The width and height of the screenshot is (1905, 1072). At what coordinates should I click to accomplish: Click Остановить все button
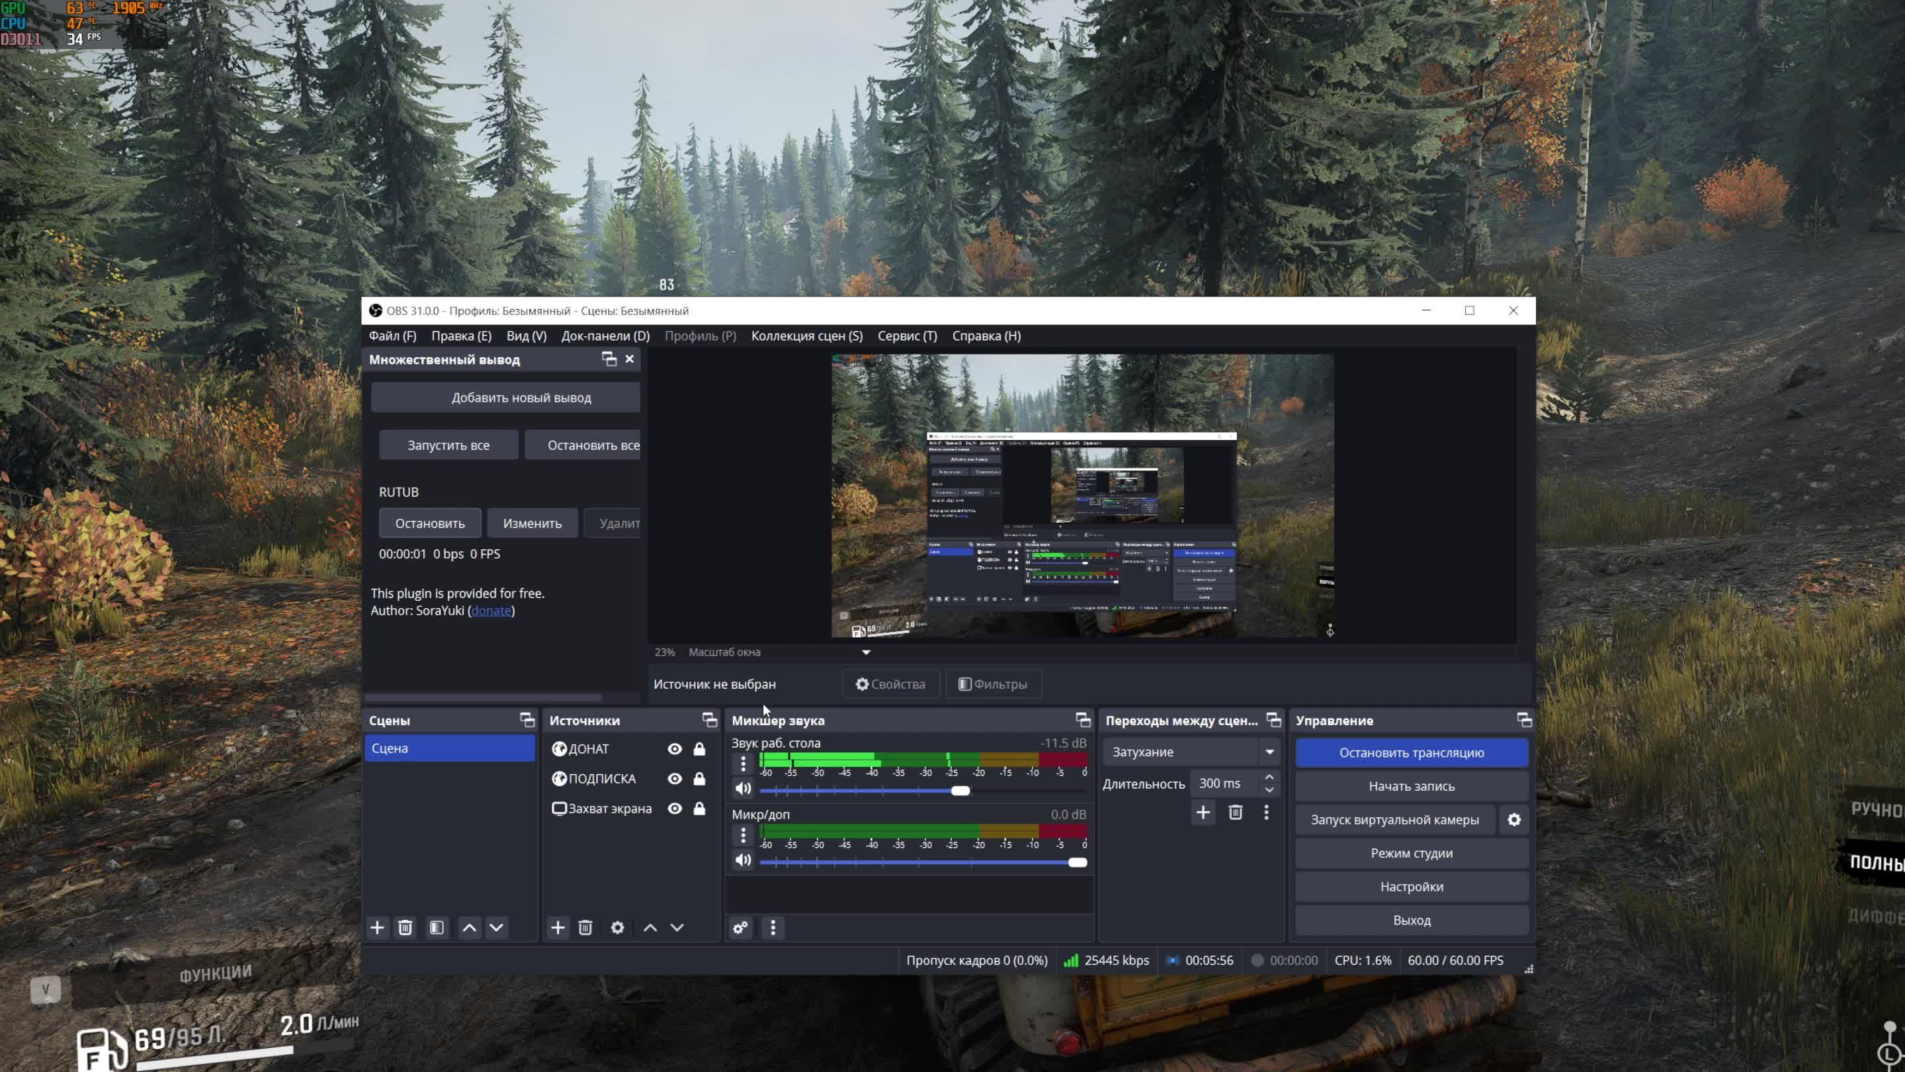(x=583, y=445)
